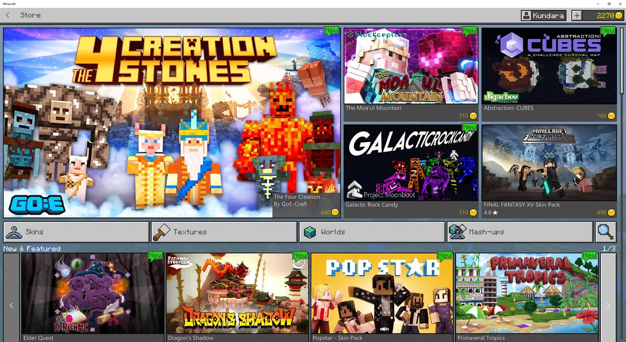Open the Kundara profile button
Image resolution: width=626 pixels, height=342 pixels.
[x=543, y=16]
